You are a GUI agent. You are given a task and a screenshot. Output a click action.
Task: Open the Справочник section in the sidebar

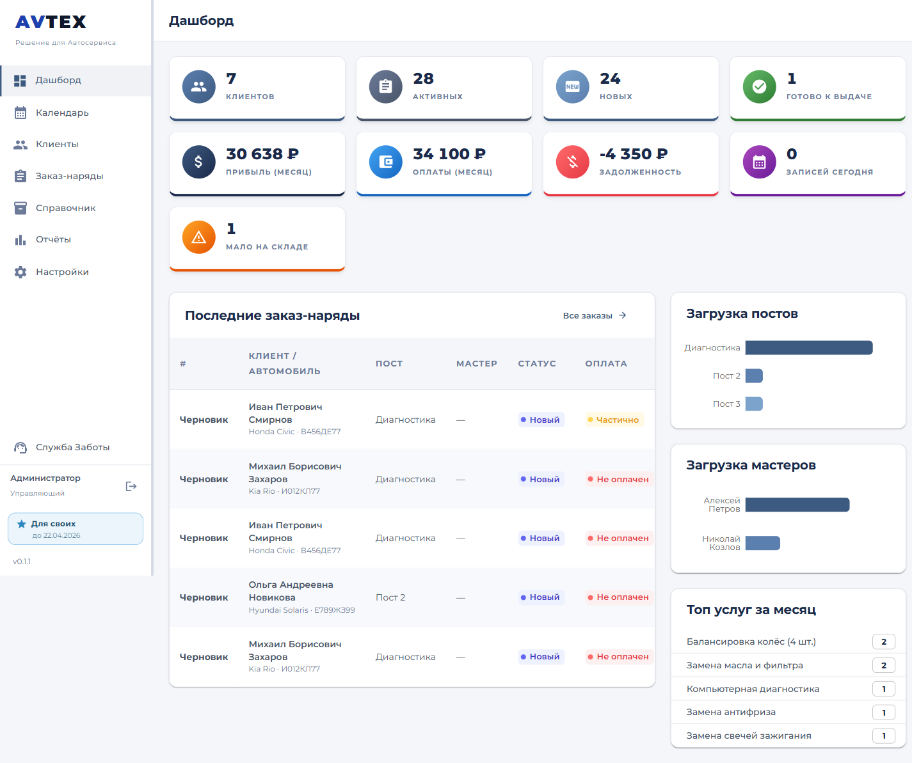[65, 208]
